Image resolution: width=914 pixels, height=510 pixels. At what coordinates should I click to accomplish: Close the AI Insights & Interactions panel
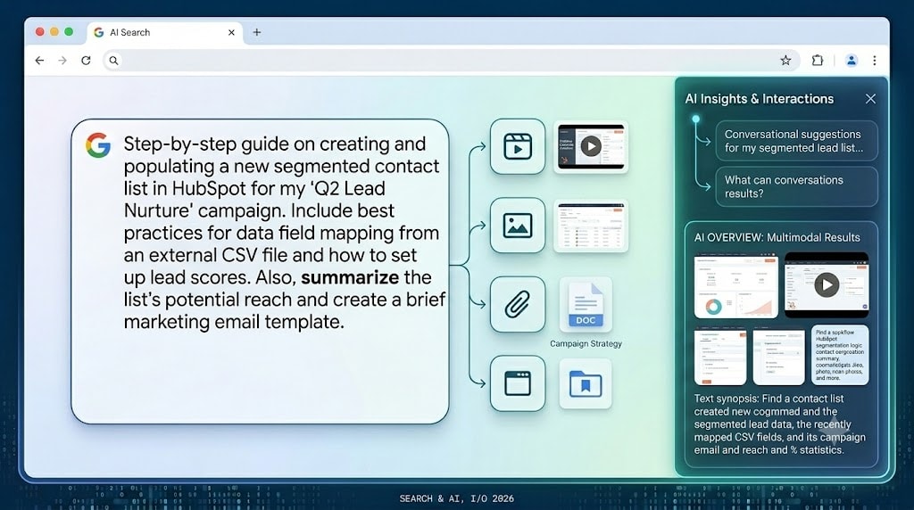(x=870, y=99)
